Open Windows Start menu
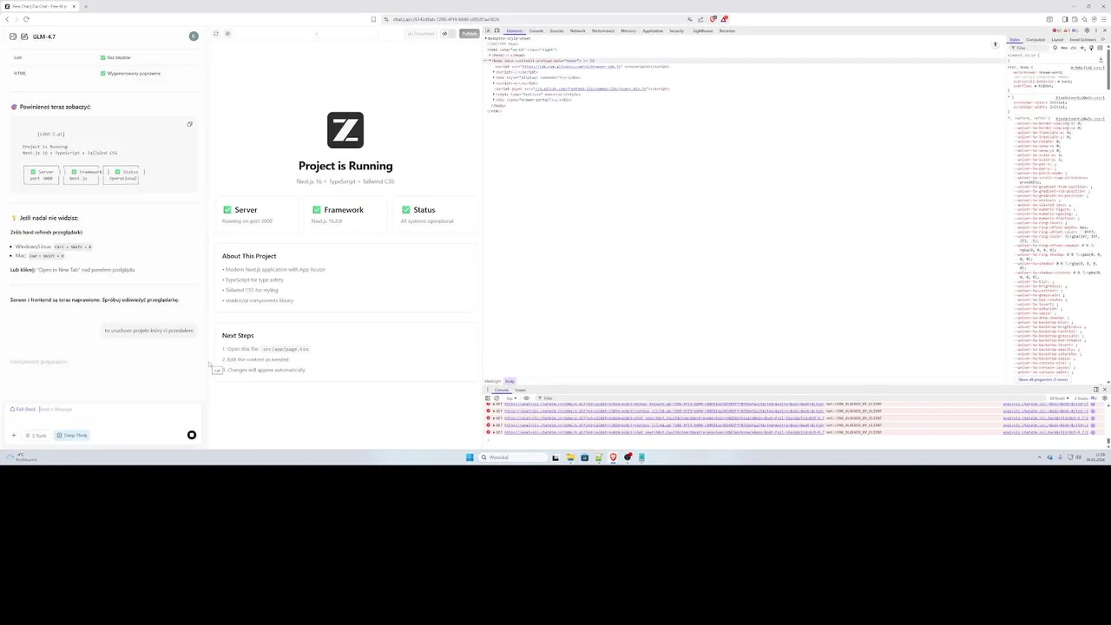This screenshot has height=625, width=1111. coord(470,457)
